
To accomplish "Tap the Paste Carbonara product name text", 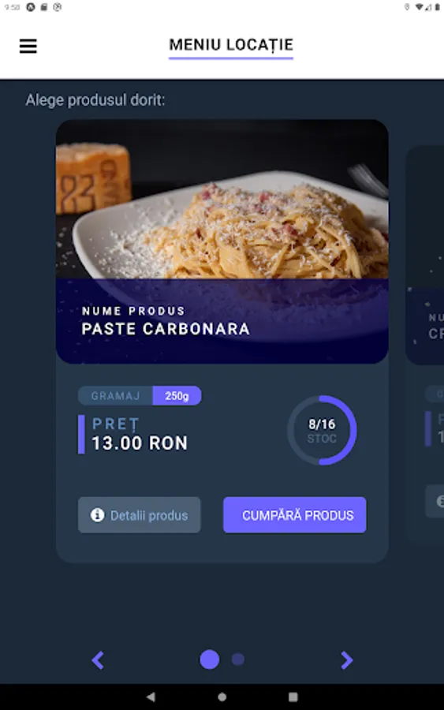I will [x=166, y=329].
